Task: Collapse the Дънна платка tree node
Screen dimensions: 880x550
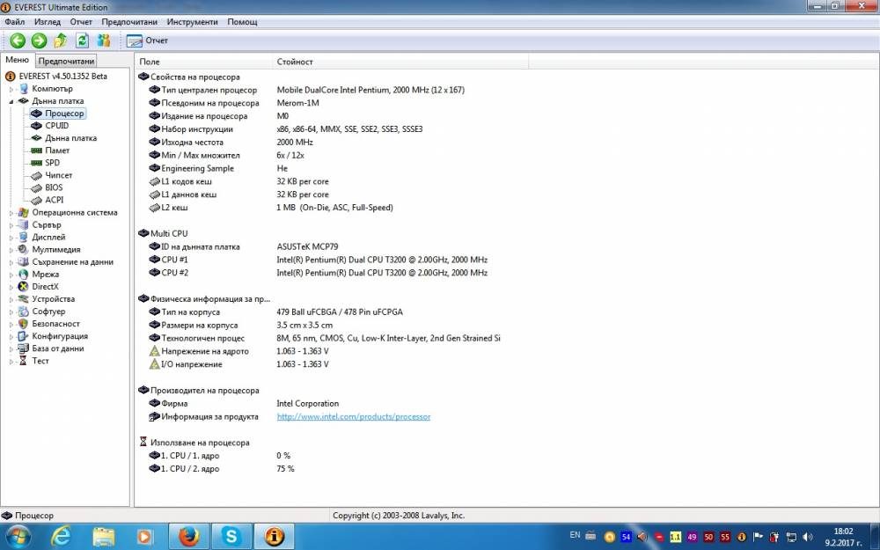Action: tap(11, 101)
